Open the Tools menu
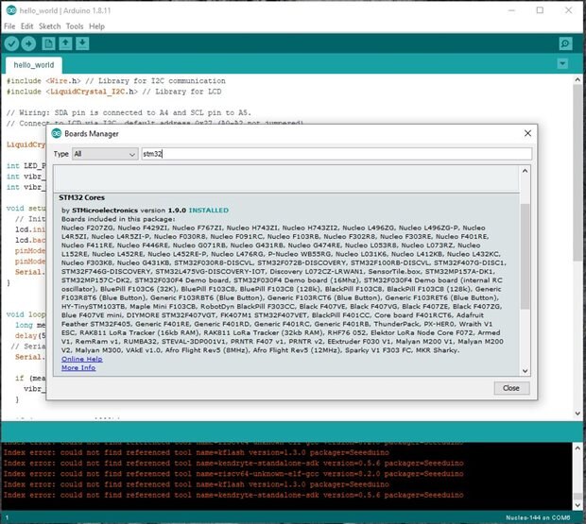 (x=75, y=26)
